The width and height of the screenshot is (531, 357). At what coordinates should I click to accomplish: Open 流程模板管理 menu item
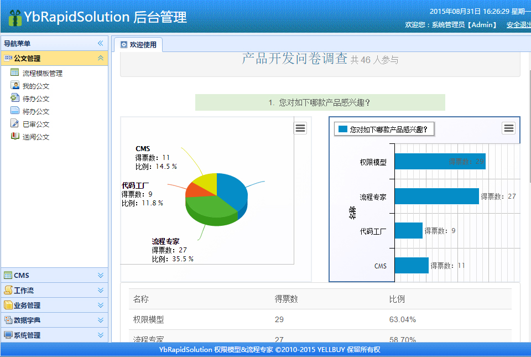point(43,73)
